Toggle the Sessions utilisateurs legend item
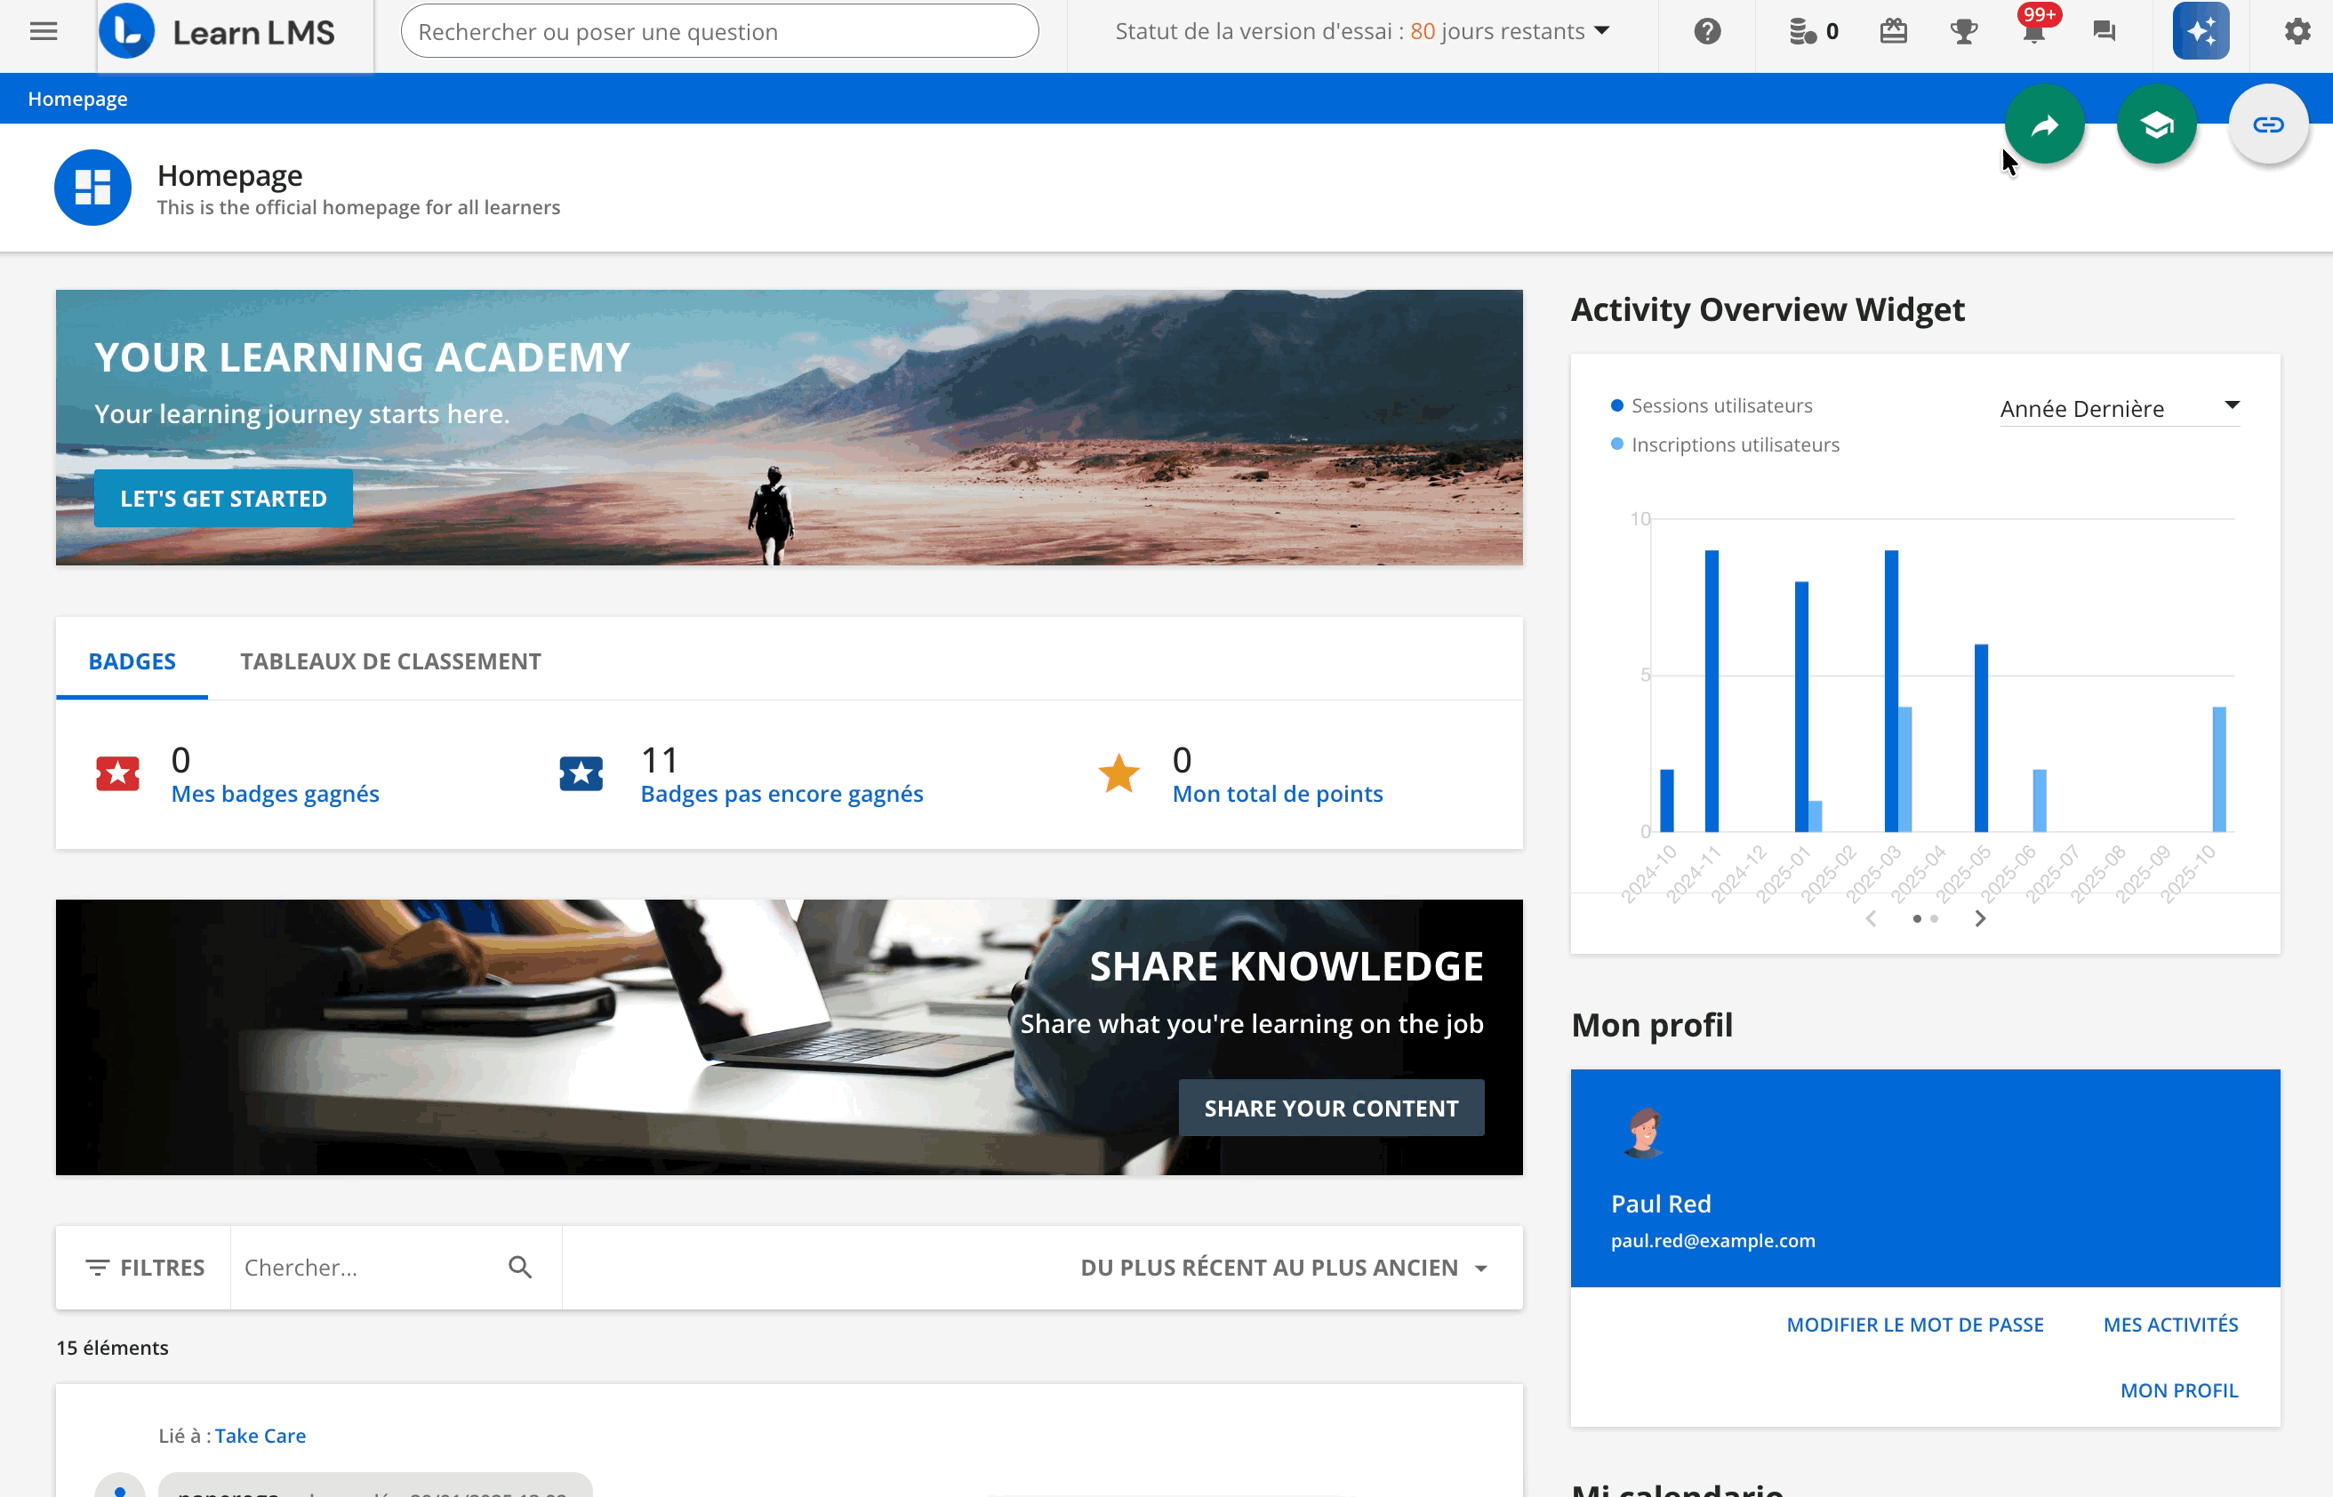The width and height of the screenshot is (2333, 1497). coord(1720,405)
